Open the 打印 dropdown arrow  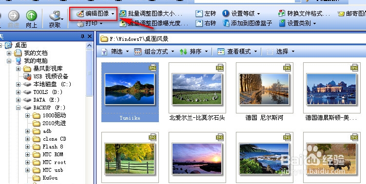[101, 23]
